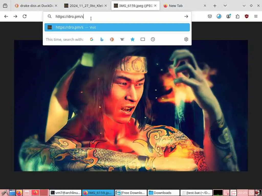Search in open Tabs icon
Viewport: 262px width, 196px height.
[143, 39]
